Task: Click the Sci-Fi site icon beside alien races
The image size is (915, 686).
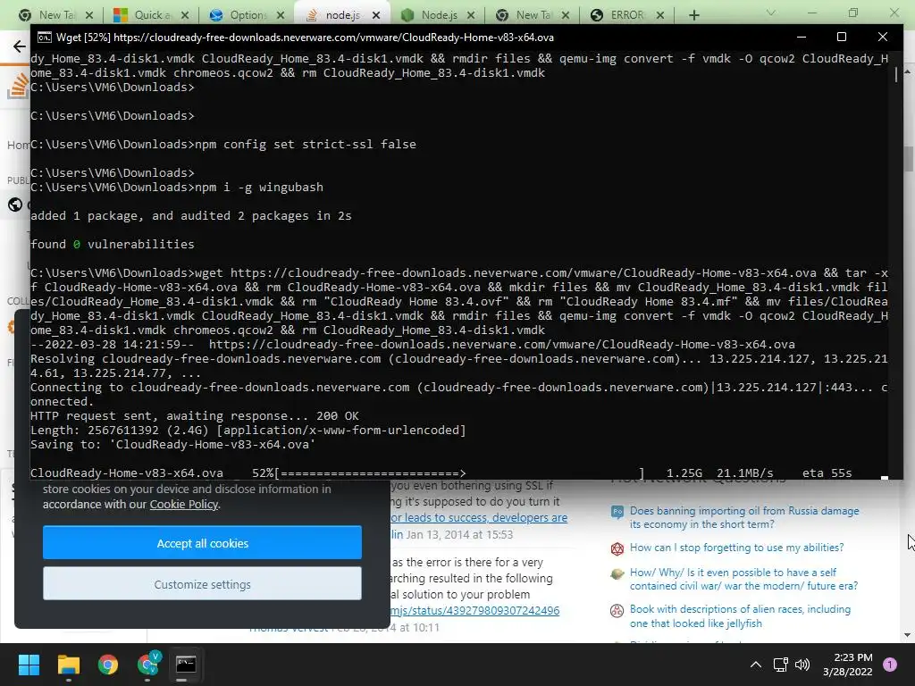Action: tap(617, 611)
